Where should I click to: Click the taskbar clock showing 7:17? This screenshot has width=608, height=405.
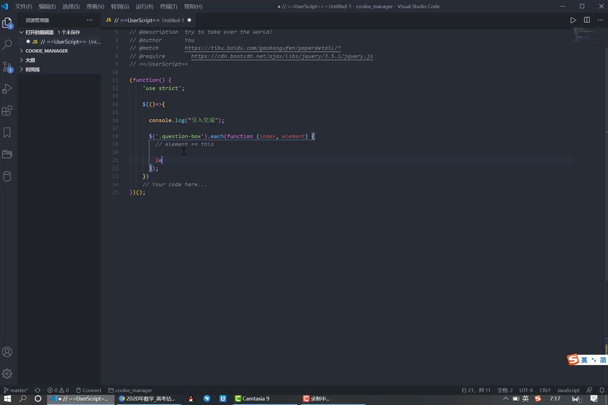click(x=555, y=399)
